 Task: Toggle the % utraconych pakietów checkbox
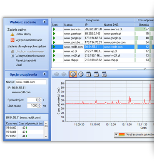coord(116,134)
